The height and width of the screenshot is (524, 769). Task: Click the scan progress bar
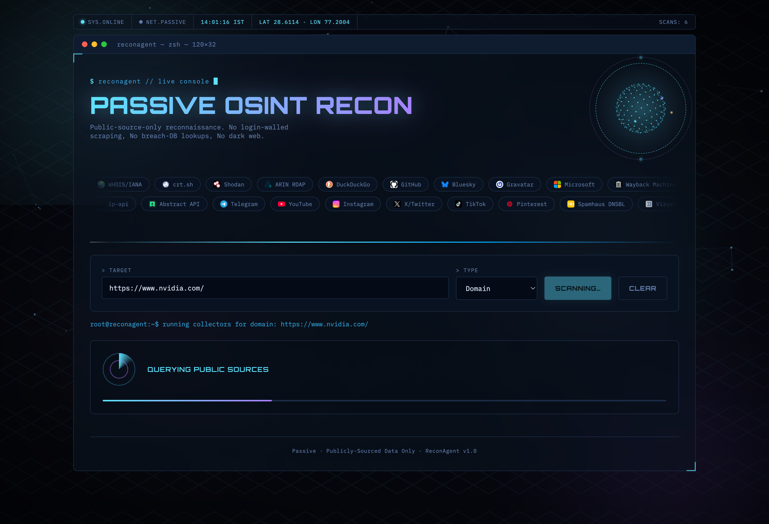(384, 401)
